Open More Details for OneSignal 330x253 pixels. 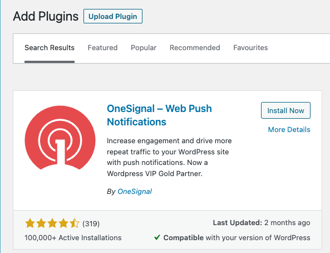[289, 129]
